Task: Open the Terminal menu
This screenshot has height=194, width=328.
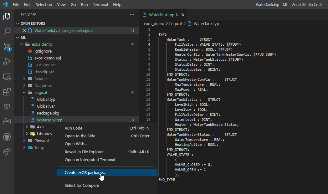Action: point(100,4)
